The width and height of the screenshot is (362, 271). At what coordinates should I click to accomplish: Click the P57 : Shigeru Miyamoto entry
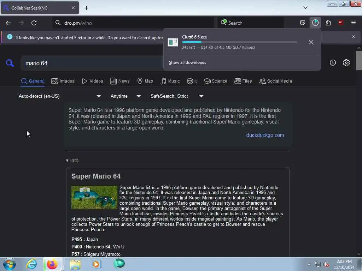coord(96,254)
